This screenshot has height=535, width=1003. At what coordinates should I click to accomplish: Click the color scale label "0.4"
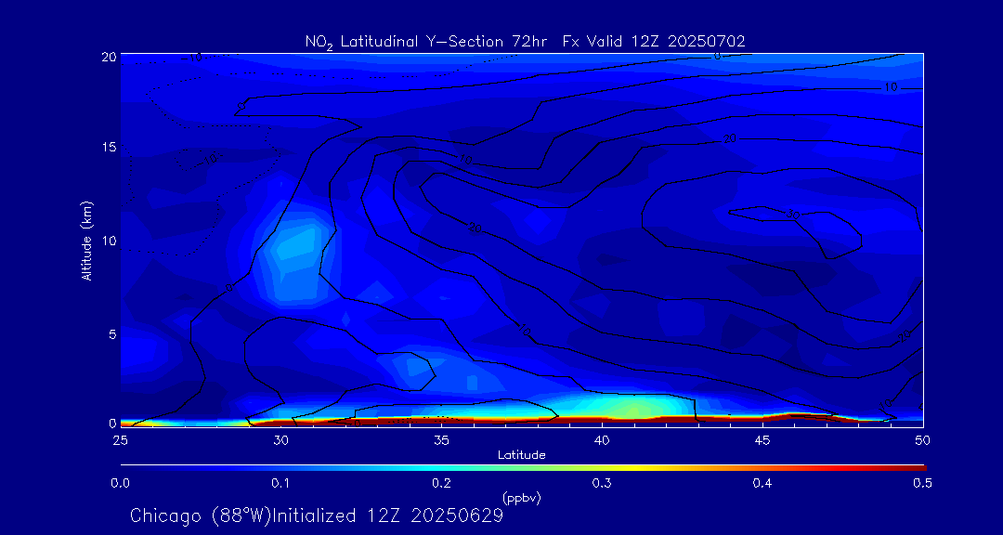(762, 484)
